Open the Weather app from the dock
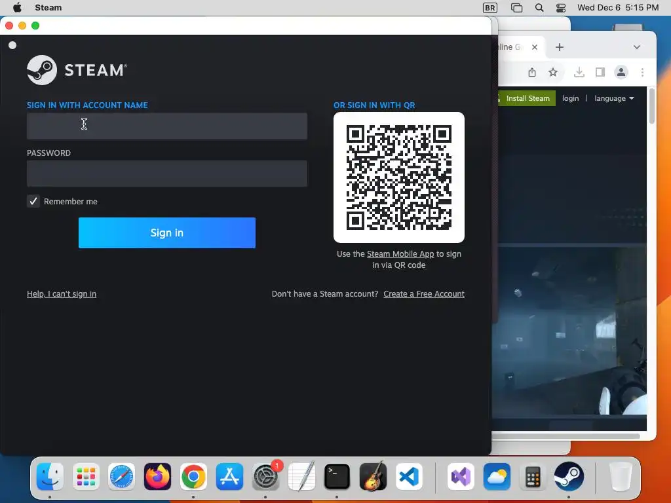Screen dimensions: 671x503 pos(497,477)
